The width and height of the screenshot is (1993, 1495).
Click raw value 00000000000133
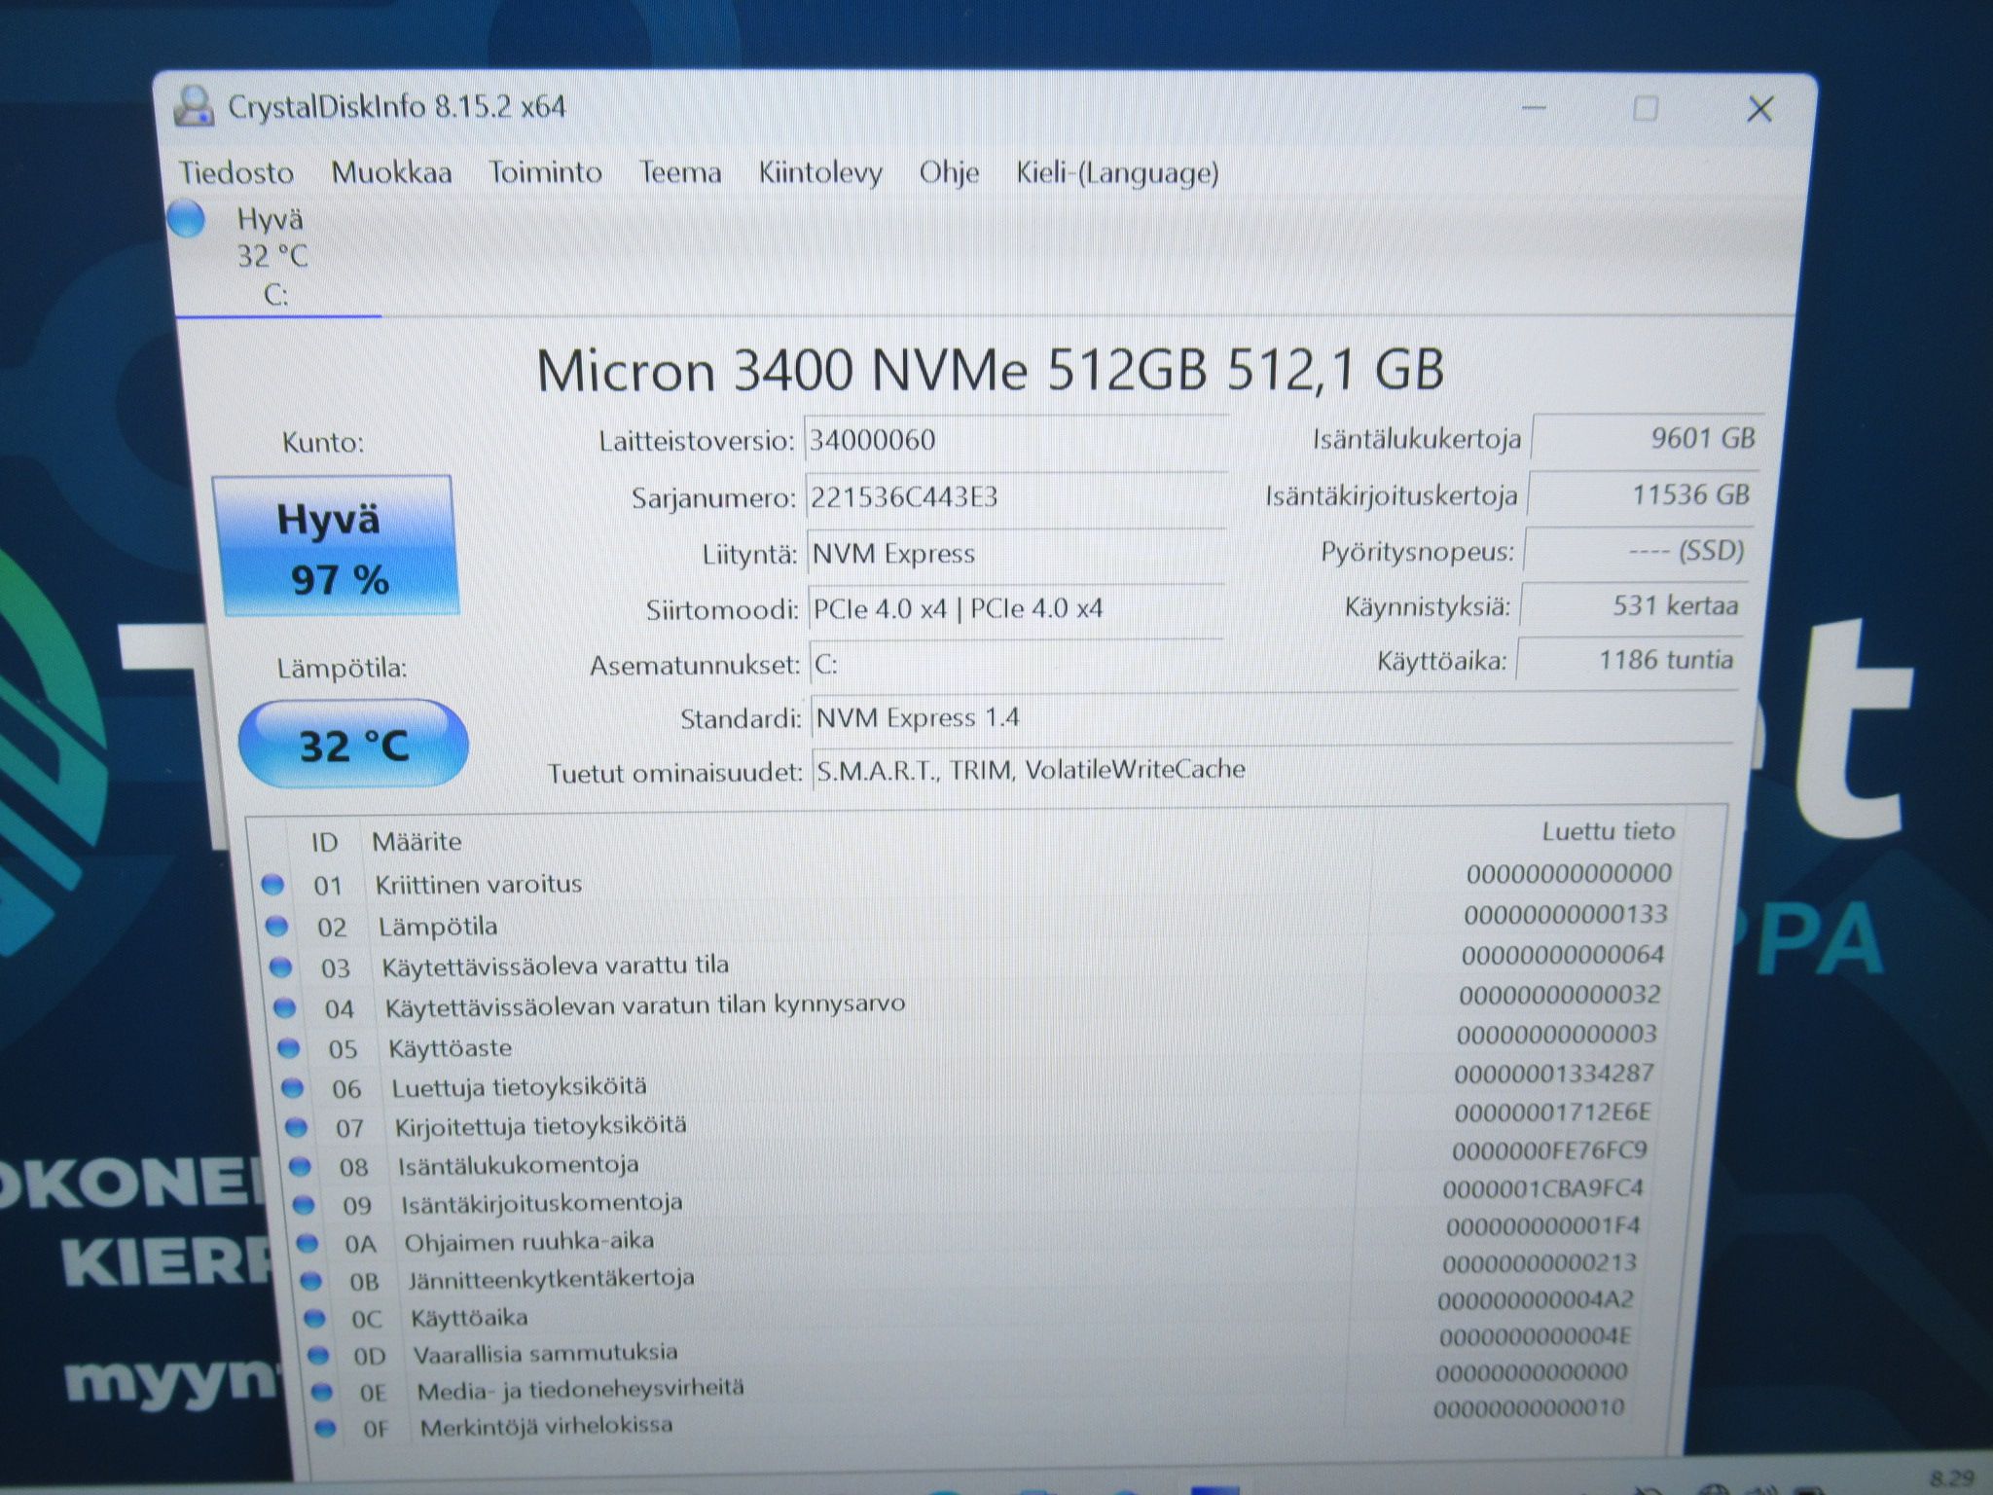point(1566,914)
